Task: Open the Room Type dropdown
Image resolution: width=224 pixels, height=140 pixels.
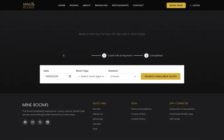Action: 91,76
